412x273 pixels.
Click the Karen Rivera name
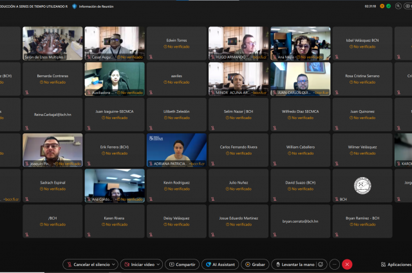(x=115, y=218)
